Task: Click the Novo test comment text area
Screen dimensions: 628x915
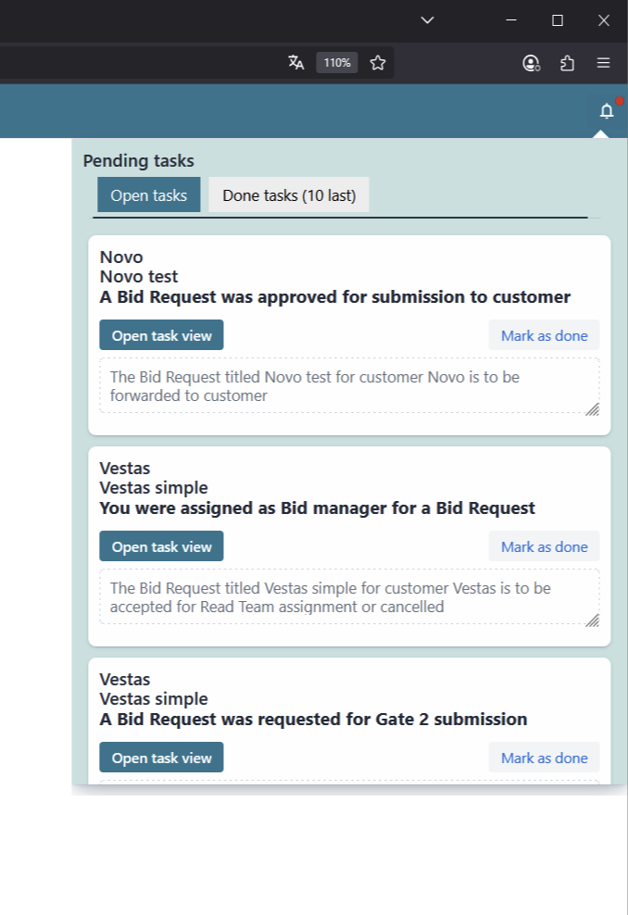Action: (x=343, y=386)
